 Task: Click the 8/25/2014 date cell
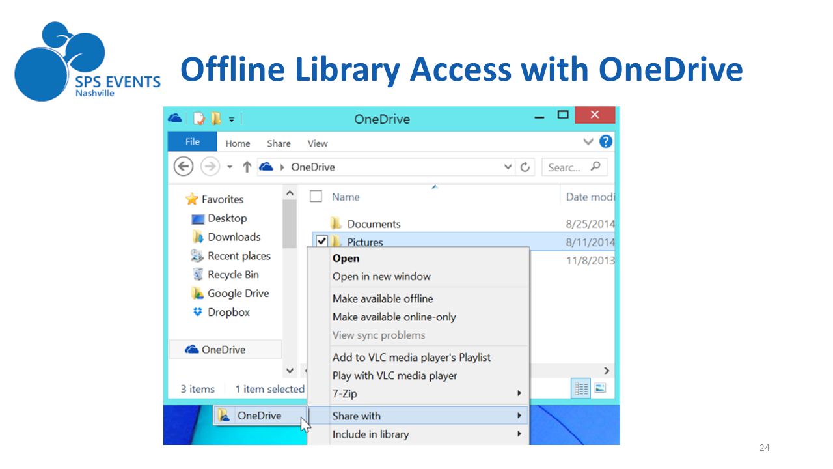(x=590, y=224)
